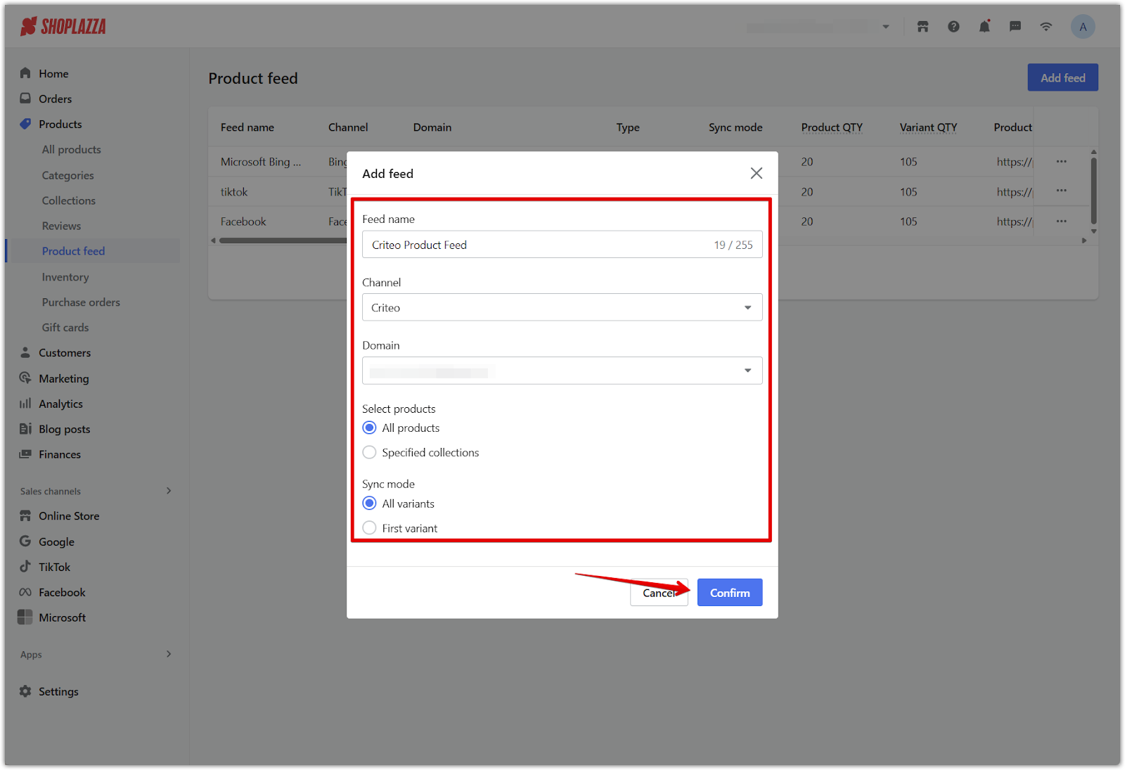Open Inventory in sidebar
This screenshot has width=1125, height=770.
(x=65, y=277)
